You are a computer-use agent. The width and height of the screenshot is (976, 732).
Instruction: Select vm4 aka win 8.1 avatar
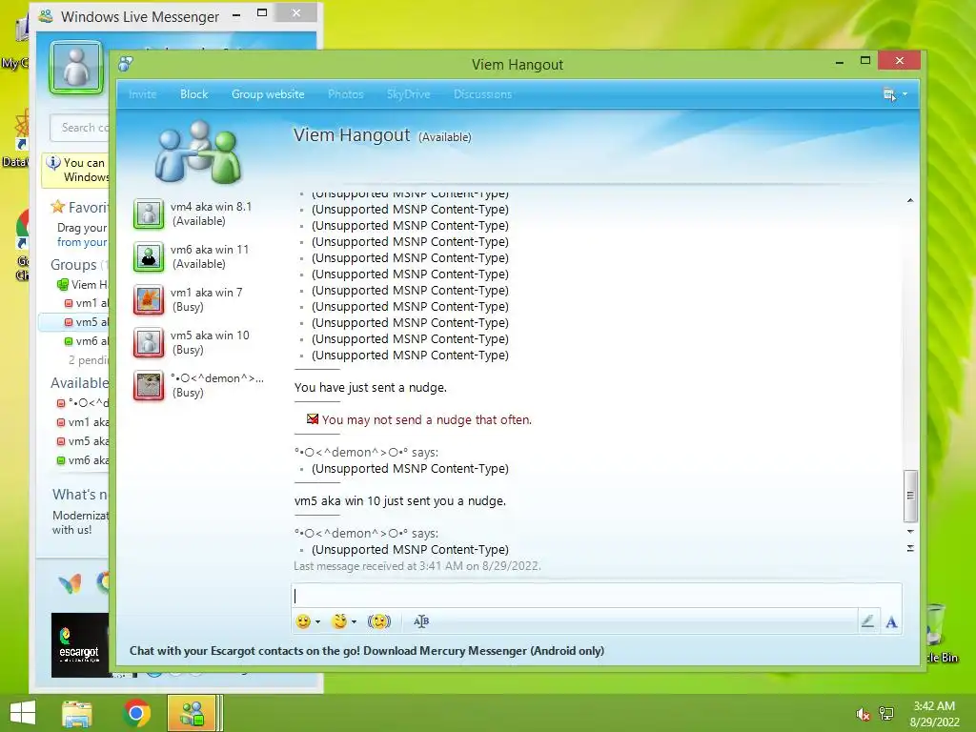point(149,213)
